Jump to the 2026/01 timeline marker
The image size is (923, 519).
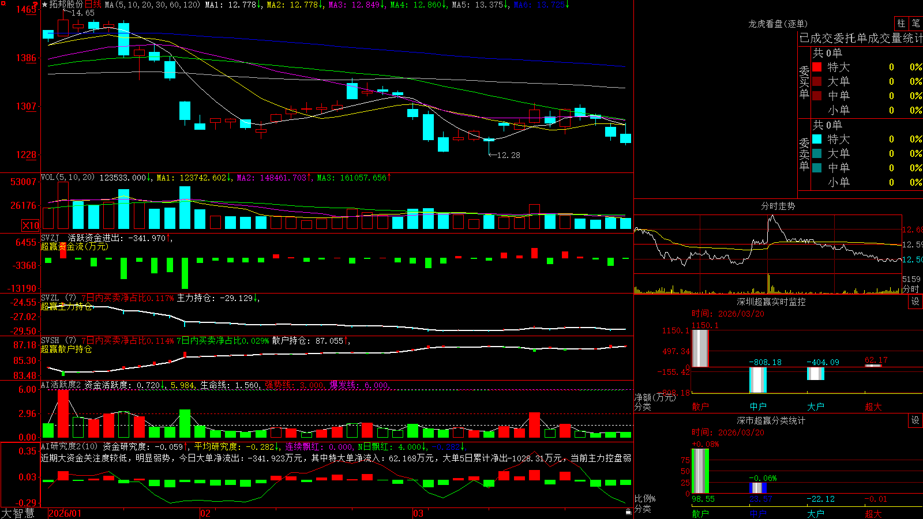(x=65, y=513)
